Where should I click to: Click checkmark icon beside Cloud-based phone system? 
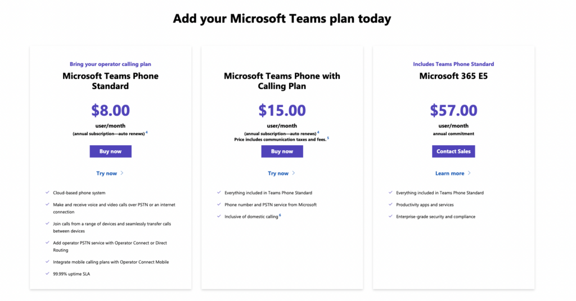click(47, 192)
